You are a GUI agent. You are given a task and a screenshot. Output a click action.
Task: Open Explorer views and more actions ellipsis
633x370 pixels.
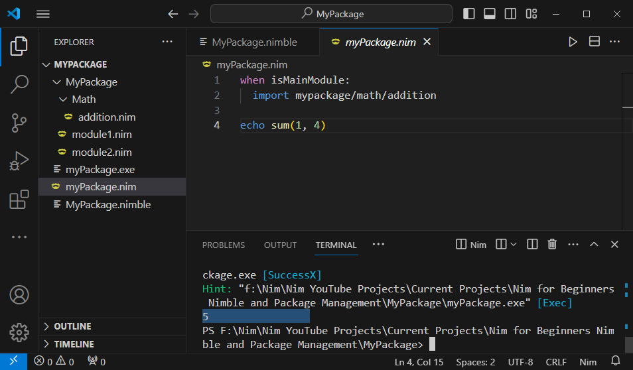[x=167, y=42]
